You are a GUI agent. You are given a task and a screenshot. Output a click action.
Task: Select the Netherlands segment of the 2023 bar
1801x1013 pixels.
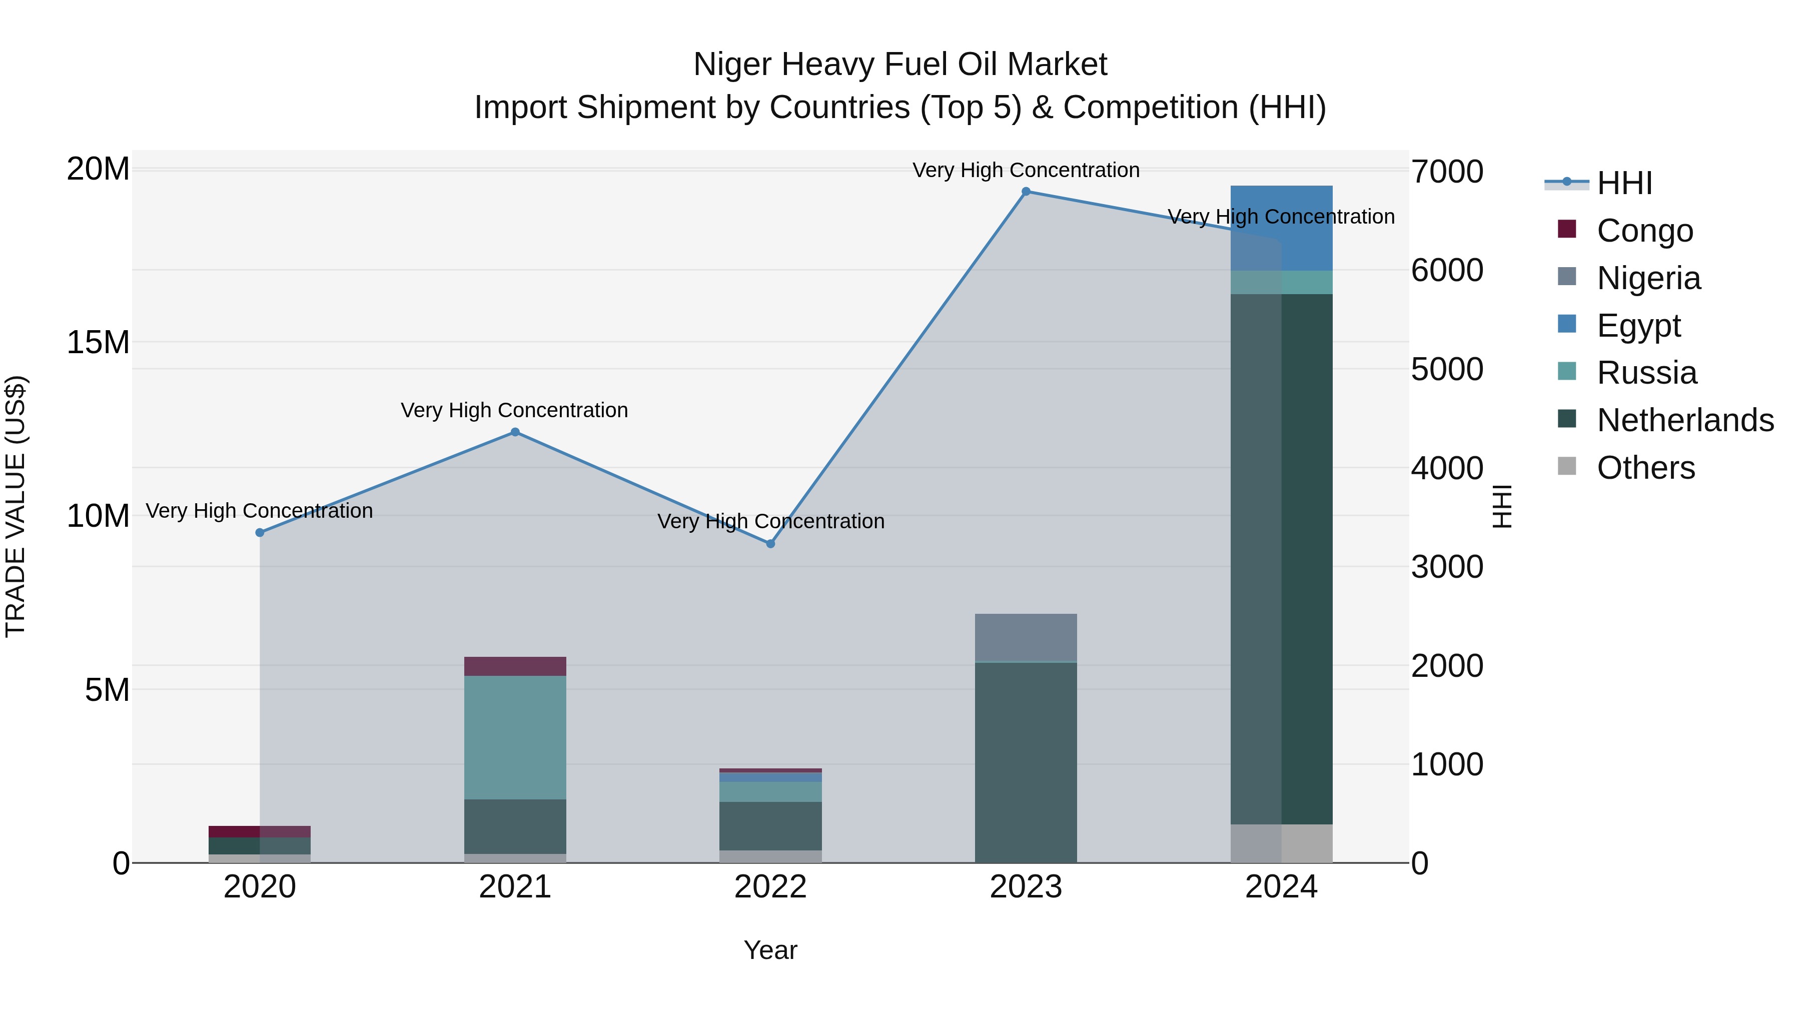1026,763
